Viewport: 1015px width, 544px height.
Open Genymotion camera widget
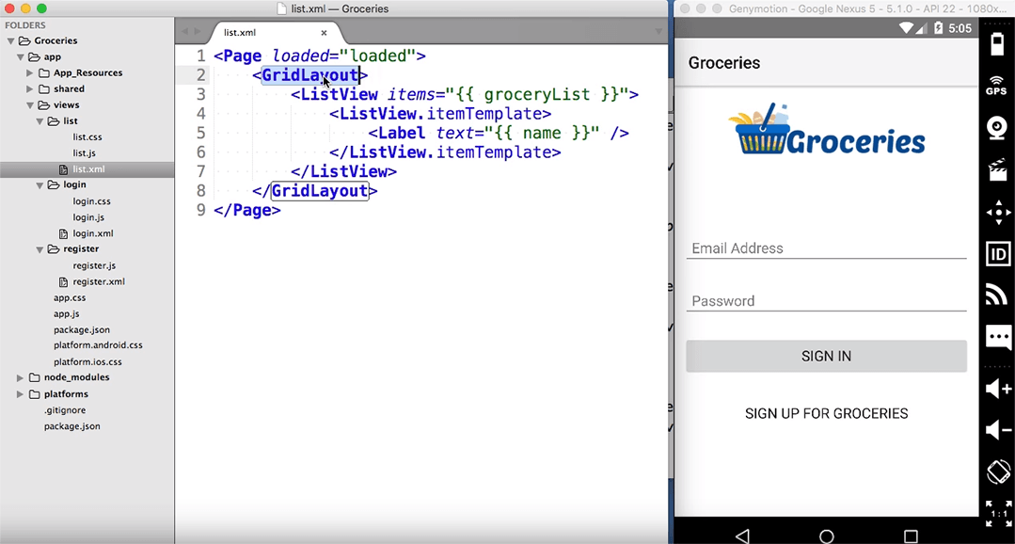click(997, 128)
